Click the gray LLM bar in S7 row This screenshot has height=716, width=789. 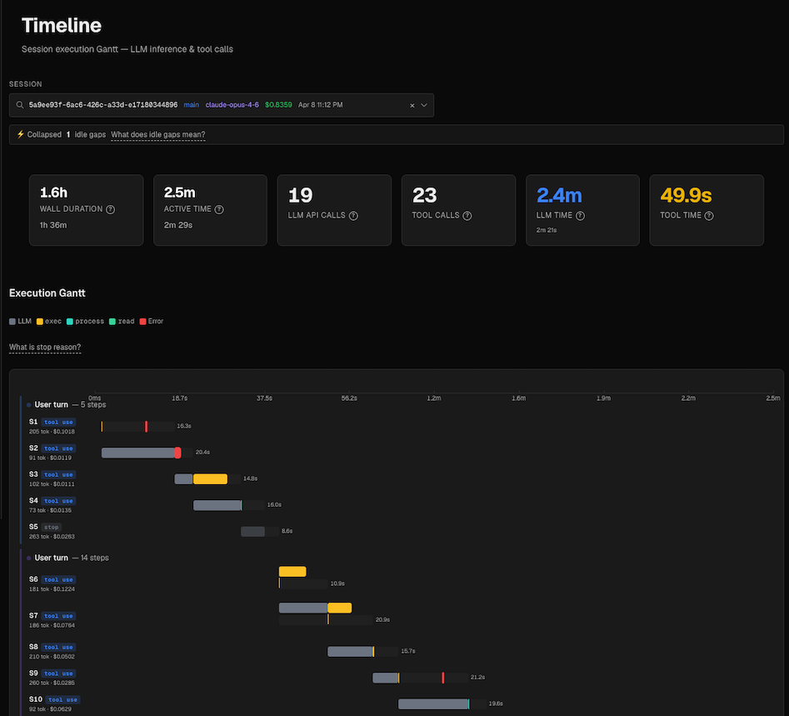[303, 608]
